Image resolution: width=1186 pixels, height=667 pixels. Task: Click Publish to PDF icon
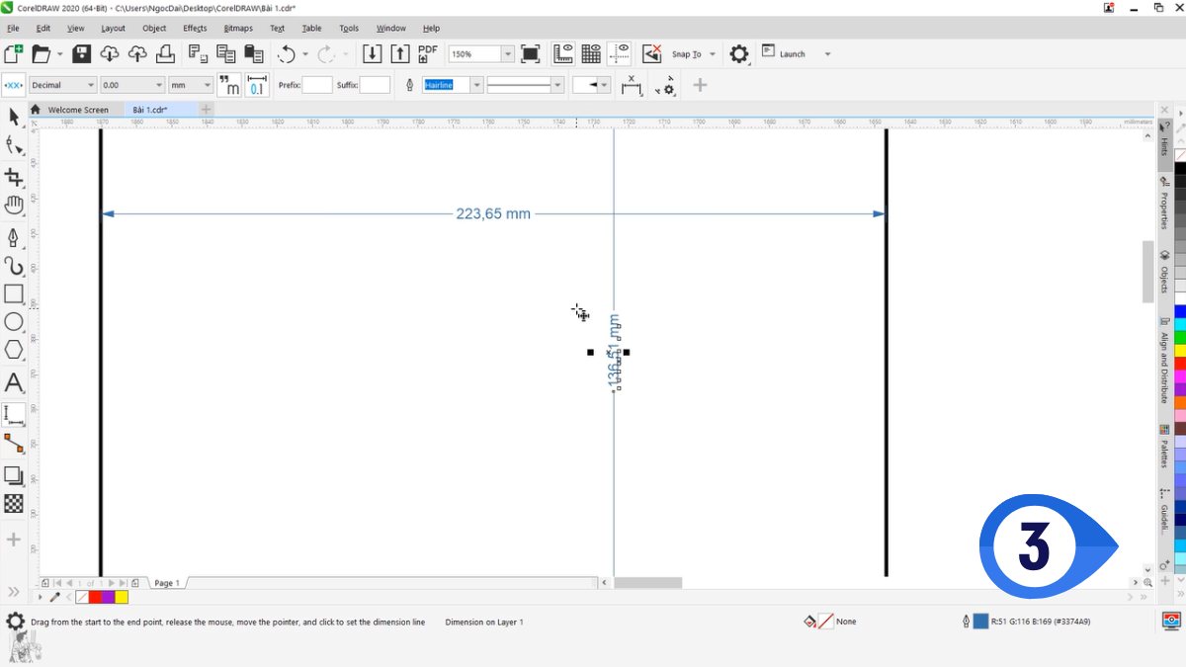428,53
